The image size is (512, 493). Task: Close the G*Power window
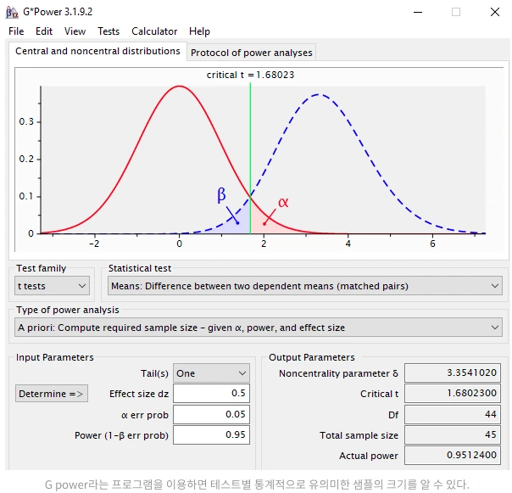pyautogui.click(x=495, y=12)
